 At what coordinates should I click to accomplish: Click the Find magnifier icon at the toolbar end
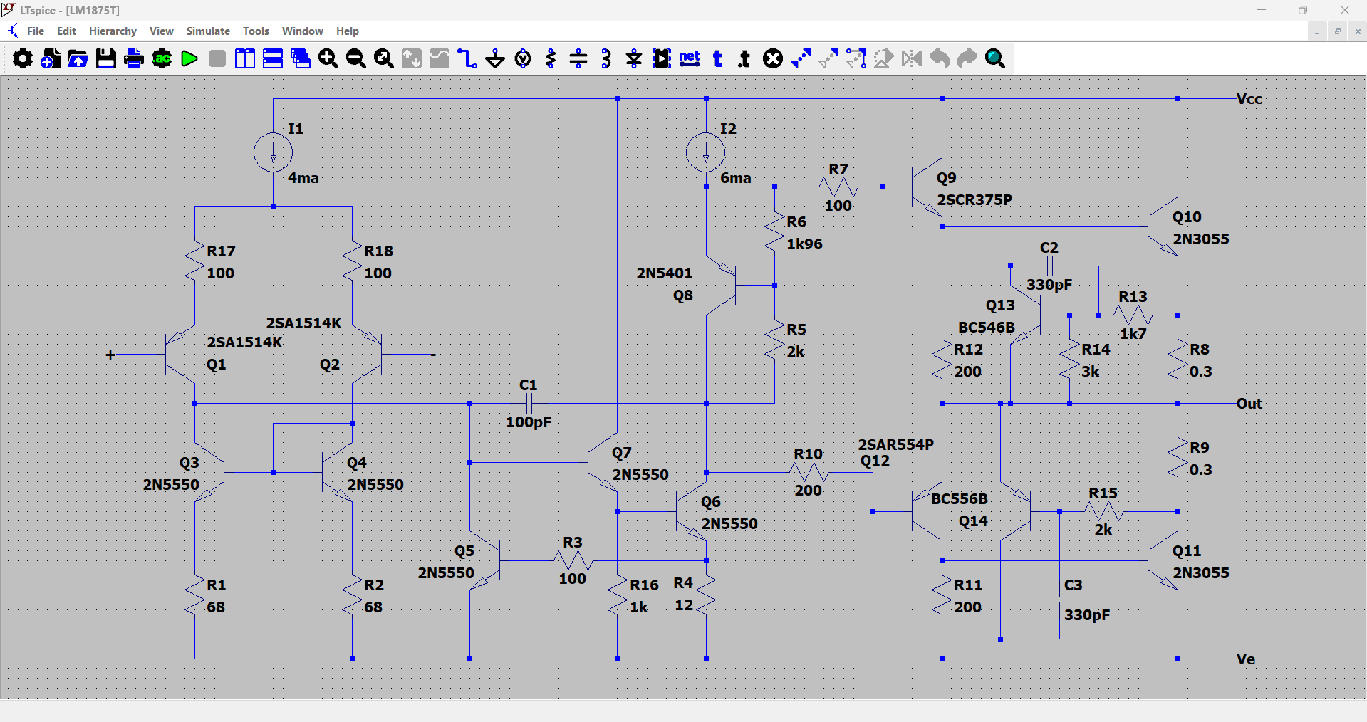995,58
